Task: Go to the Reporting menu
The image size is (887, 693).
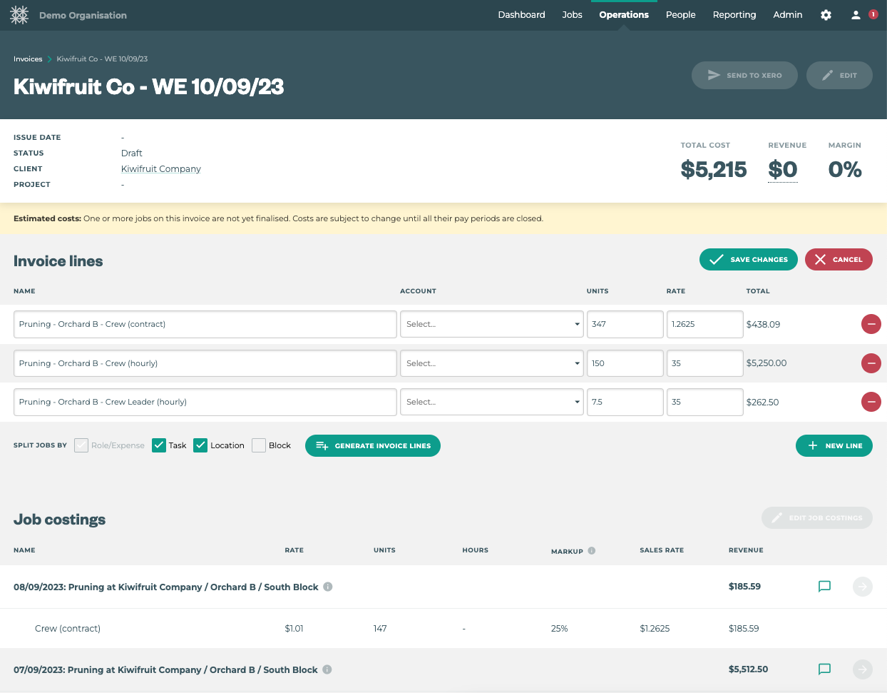Action: pos(734,15)
